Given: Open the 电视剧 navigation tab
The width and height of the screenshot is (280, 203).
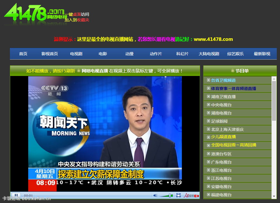Looking at the screenshot, I should click(x=76, y=54).
